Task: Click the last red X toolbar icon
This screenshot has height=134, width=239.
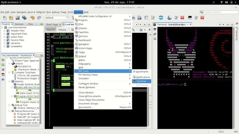Action: tap(202, 17)
